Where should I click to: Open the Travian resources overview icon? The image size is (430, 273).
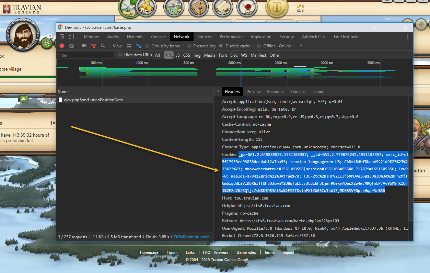[128, 7]
